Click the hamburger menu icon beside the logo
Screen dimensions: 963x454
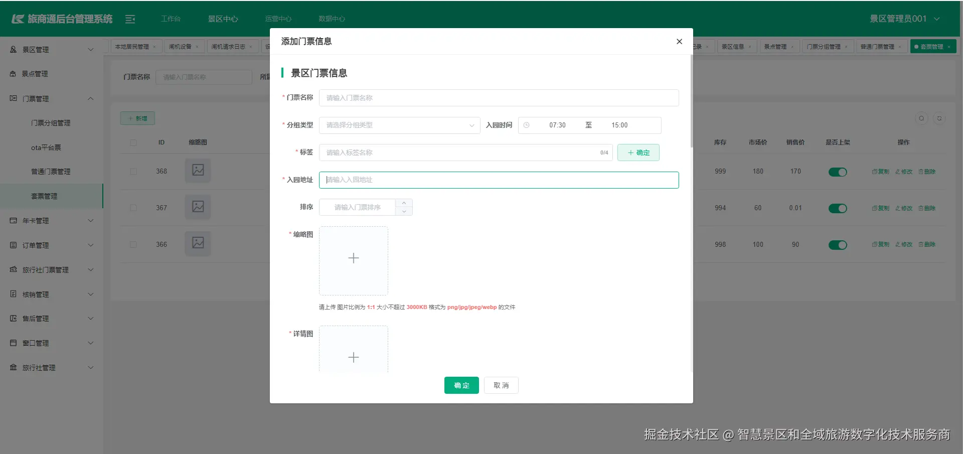(x=130, y=19)
